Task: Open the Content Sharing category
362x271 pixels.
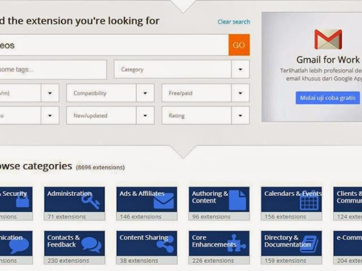Action: (x=147, y=248)
